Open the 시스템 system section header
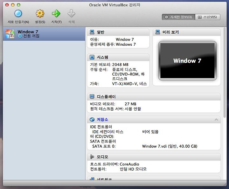Viewport: 229px width, 189px height. point(118,57)
